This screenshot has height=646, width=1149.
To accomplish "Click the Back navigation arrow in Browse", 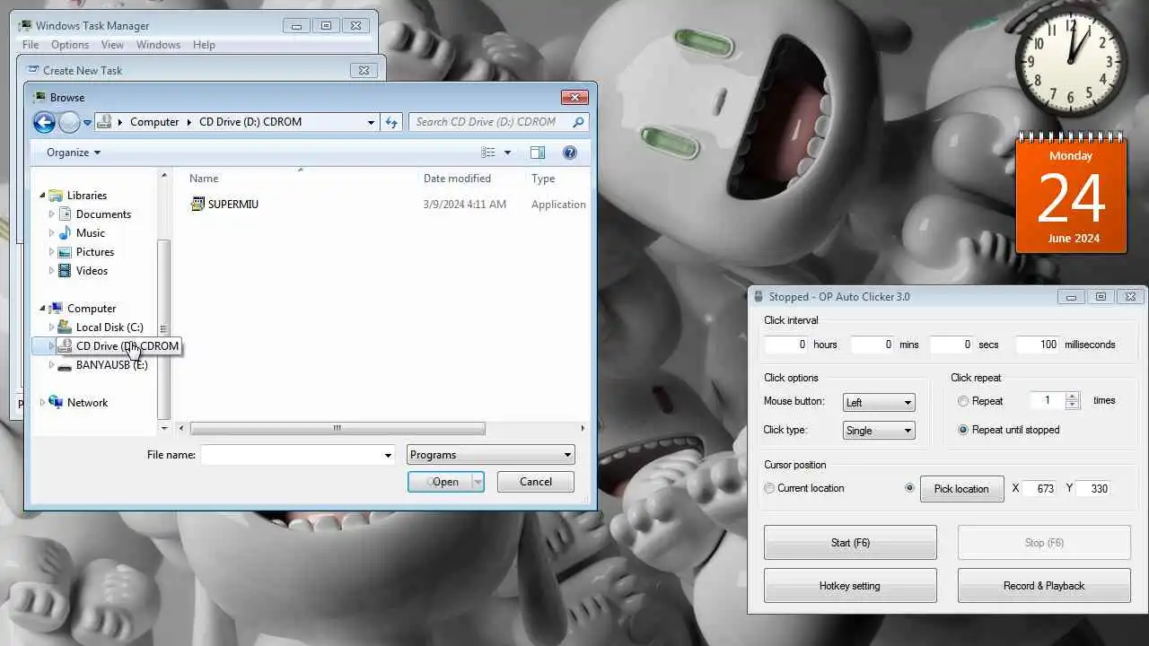I will [x=44, y=122].
